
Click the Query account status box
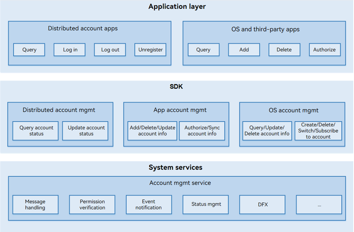tap(36, 131)
